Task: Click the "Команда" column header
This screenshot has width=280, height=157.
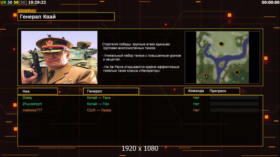Action: click(196, 91)
